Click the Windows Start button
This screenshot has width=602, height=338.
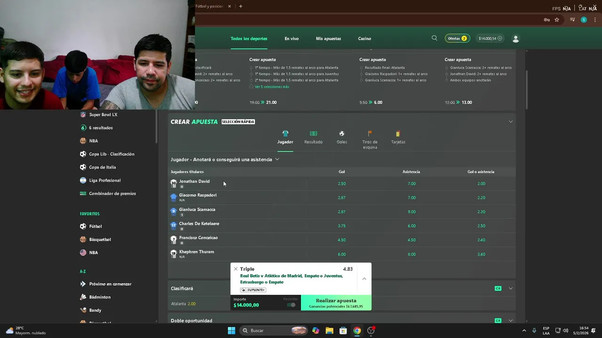coord(231,330)
